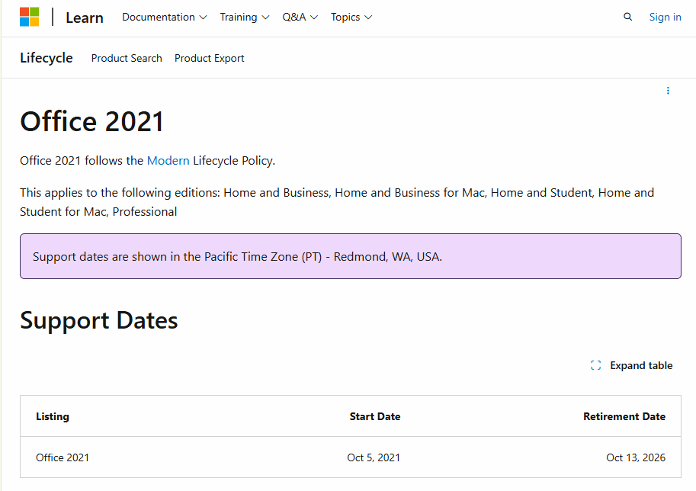Select the Office 2021 table cell
The width and height of the screenshot is (696, 491).
click(63, 457)
